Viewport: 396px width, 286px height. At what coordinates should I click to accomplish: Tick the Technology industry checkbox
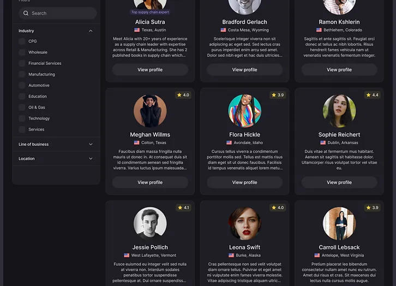[x=22, y=118]
